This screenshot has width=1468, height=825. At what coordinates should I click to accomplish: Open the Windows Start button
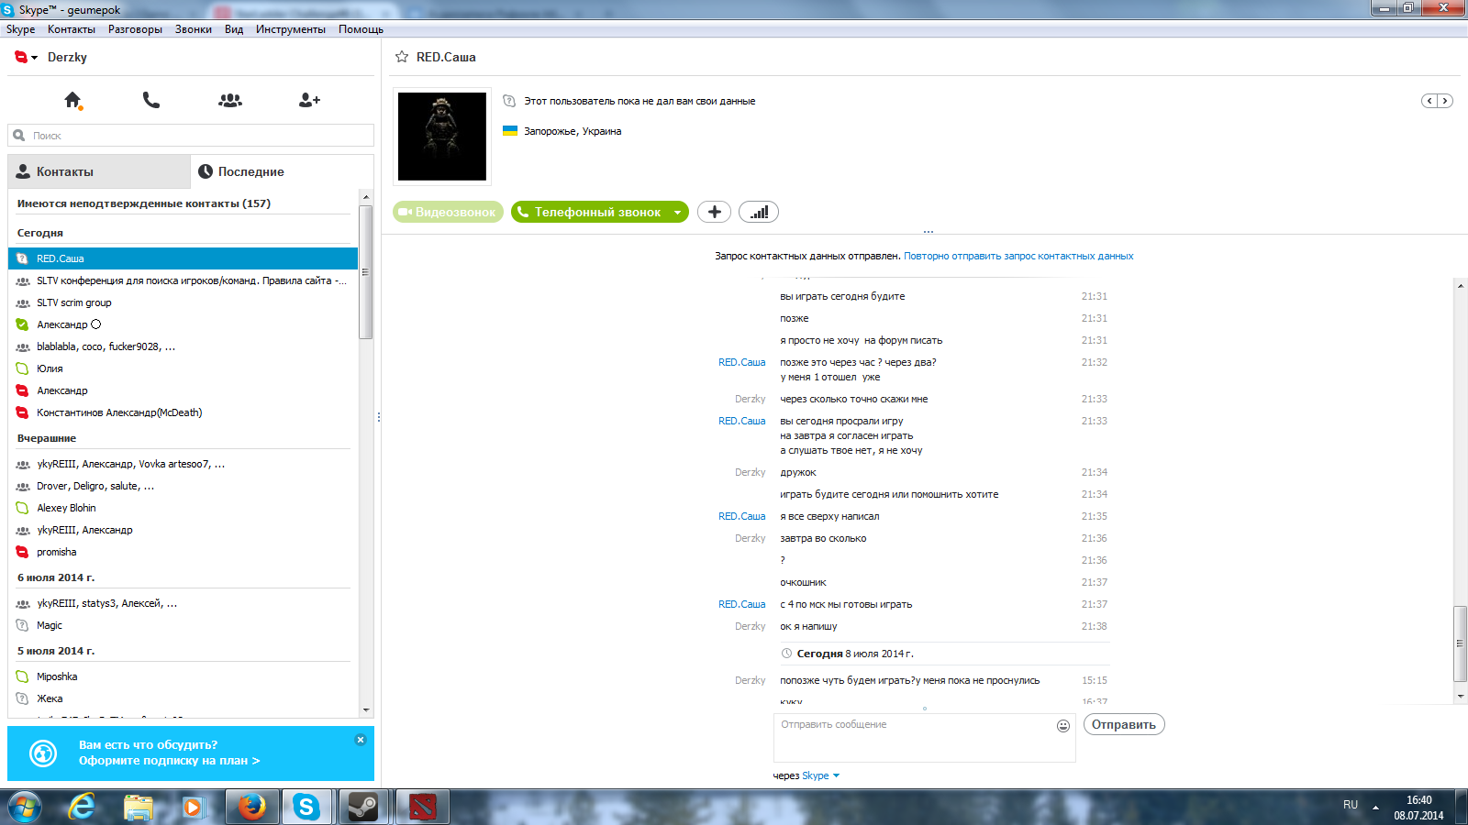[x=25, y=807]
